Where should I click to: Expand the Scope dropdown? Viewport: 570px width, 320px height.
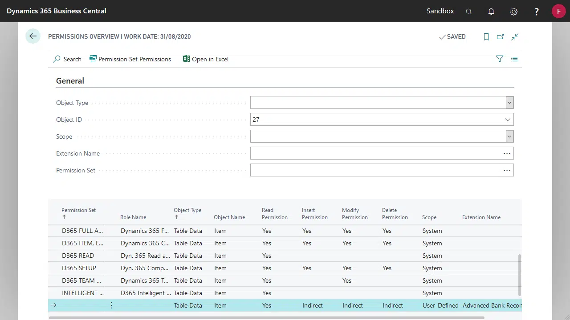[509, 136]
